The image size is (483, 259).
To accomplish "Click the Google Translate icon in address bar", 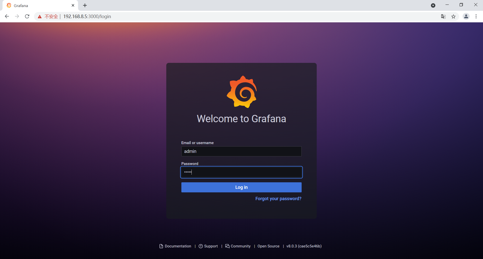I will (443, 16).
